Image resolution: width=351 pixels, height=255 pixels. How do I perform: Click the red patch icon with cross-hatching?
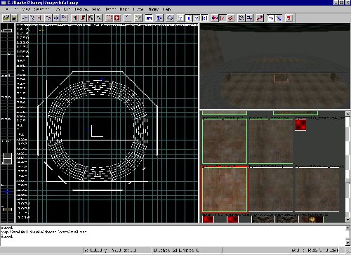[x=230, y=18]
